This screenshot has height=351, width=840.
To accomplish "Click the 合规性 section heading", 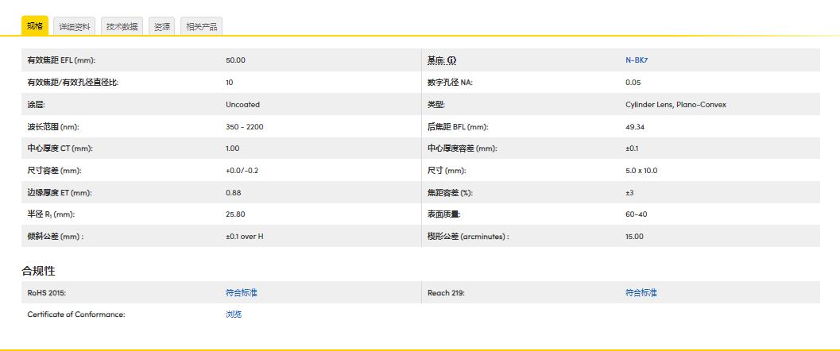I will (x=38, y=272).
